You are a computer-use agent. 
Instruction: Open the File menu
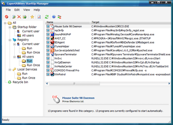pos(8,10)
